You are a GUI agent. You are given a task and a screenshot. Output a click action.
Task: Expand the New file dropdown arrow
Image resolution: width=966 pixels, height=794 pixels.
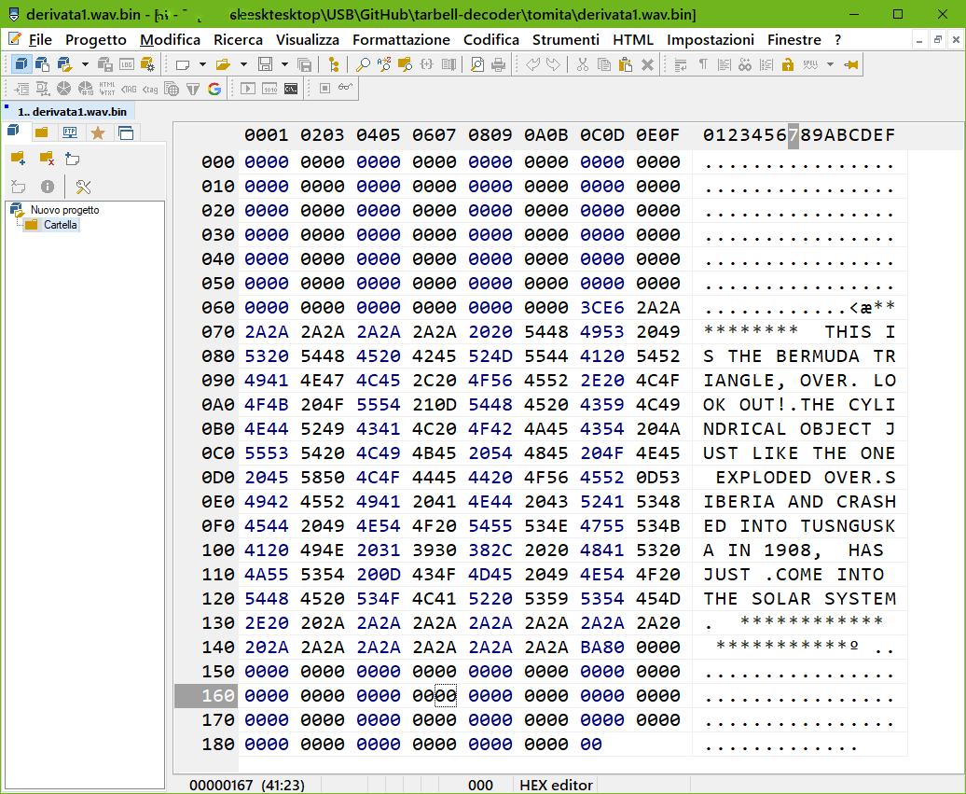pos(202,64)
